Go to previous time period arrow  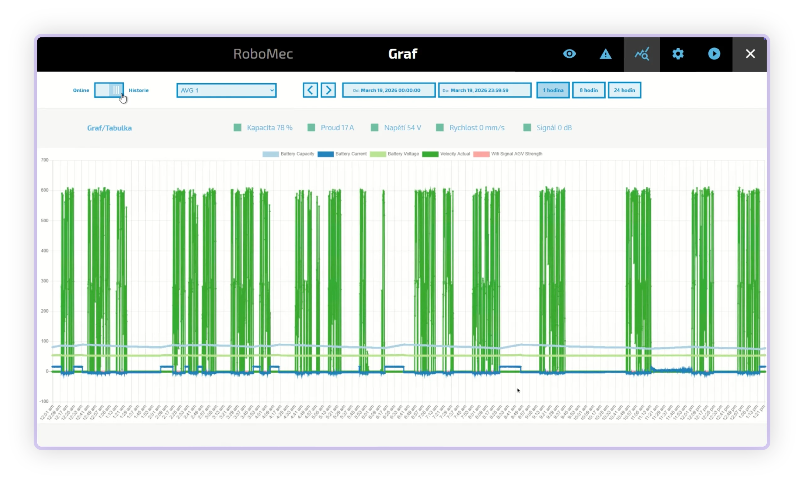click(310, 90)
